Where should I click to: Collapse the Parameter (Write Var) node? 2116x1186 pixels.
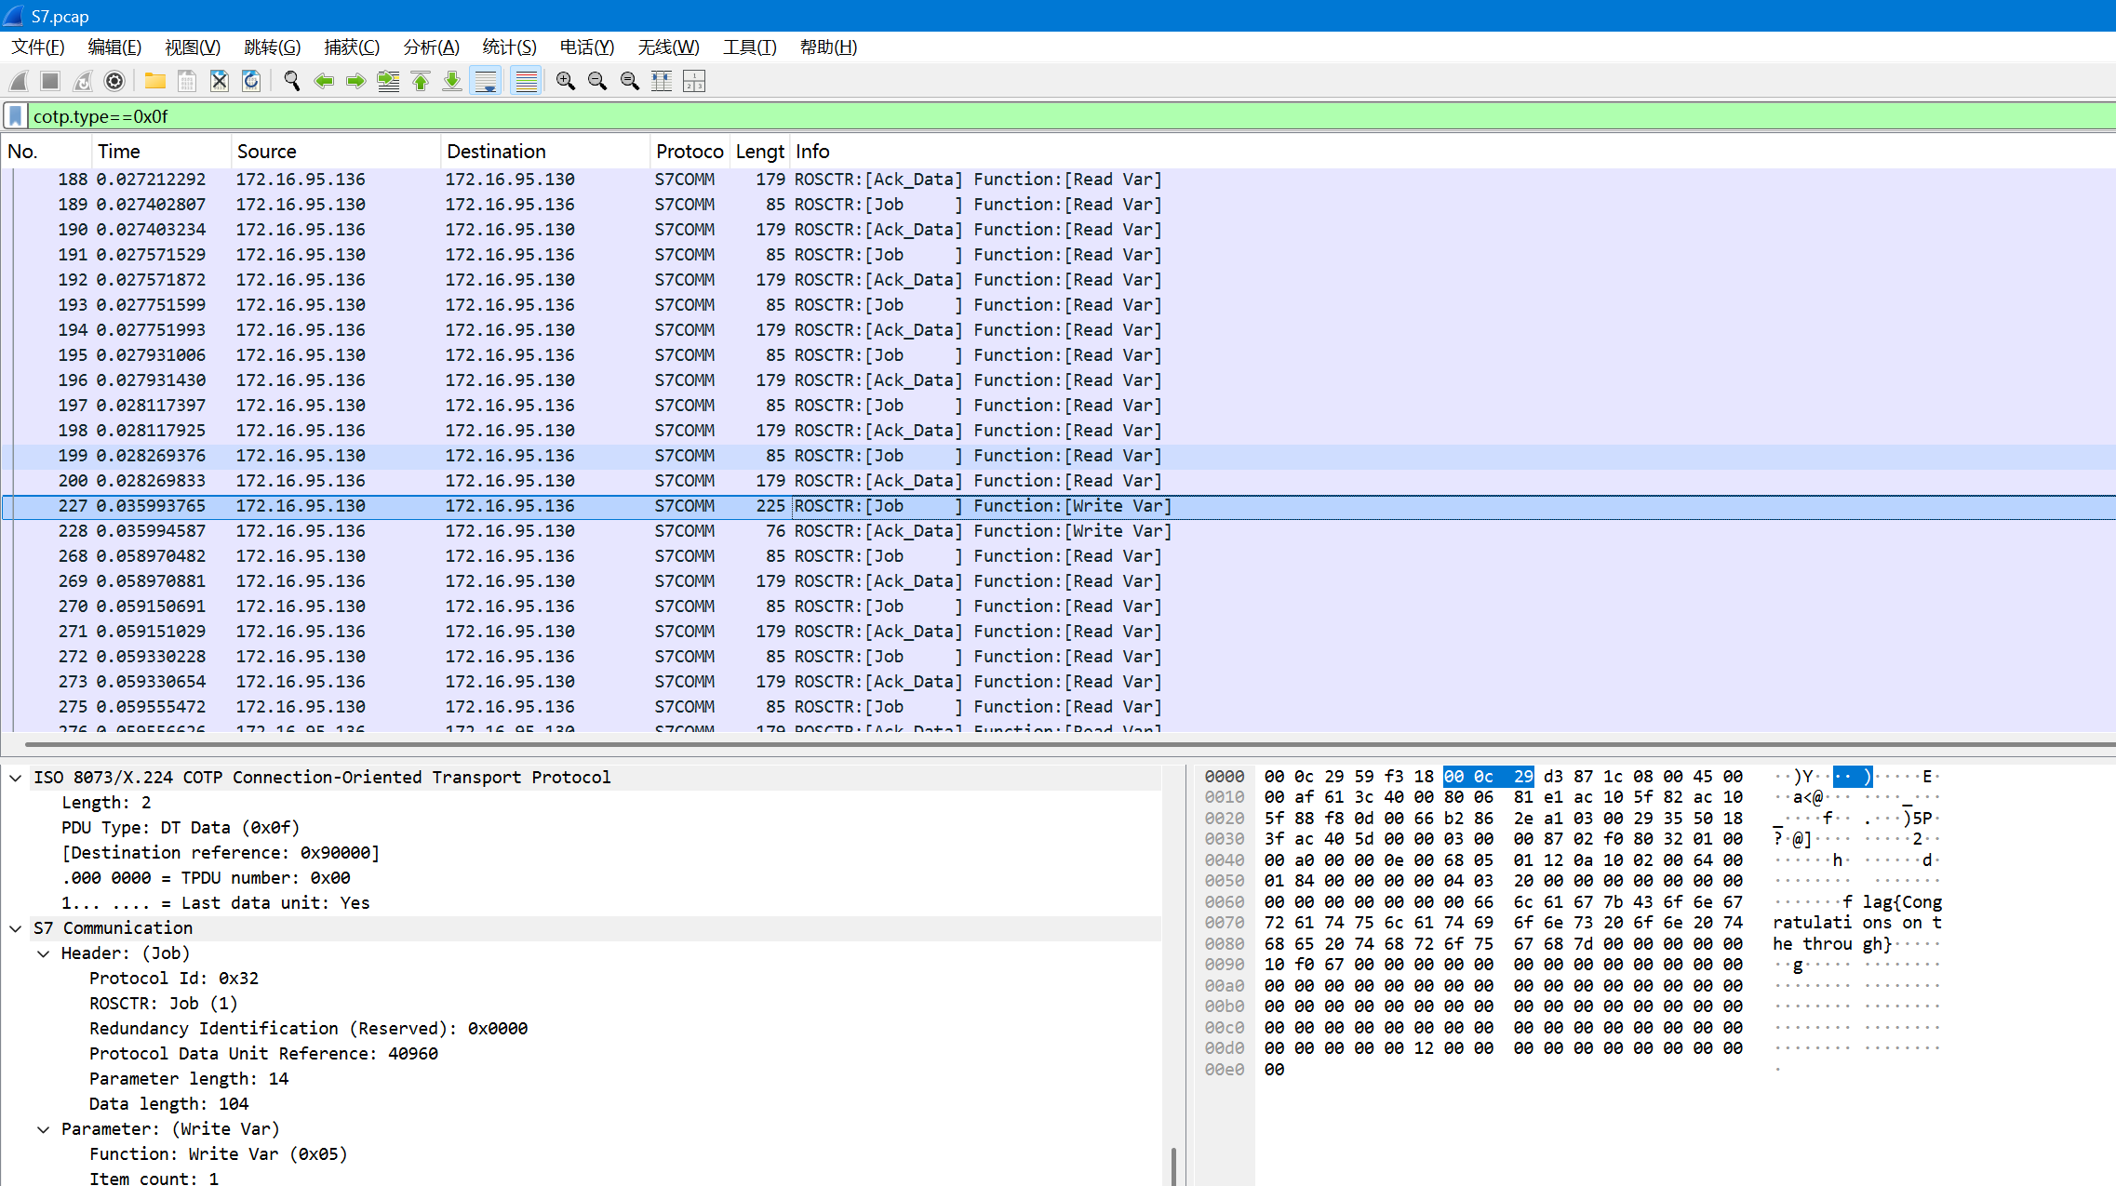[x=44, y=1129]
